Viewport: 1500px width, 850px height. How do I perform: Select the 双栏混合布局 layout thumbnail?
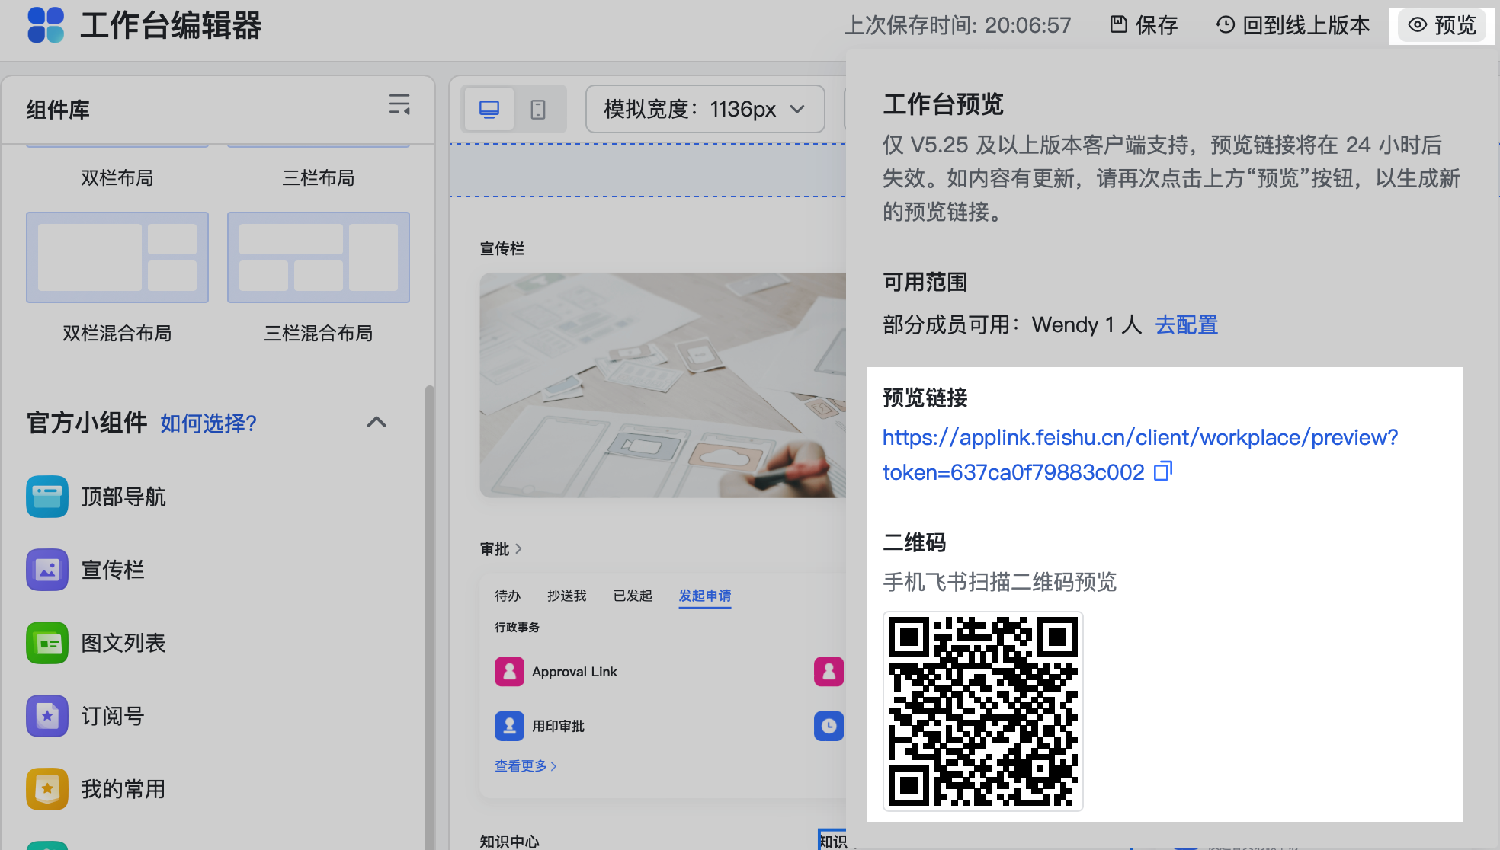click(117, 257)
